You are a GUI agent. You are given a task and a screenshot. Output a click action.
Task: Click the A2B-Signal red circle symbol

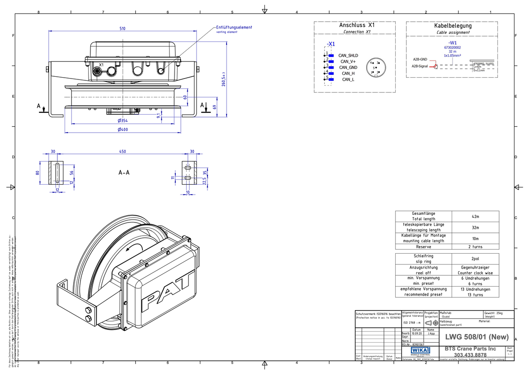pyautogui.click(x=435, y=66)
